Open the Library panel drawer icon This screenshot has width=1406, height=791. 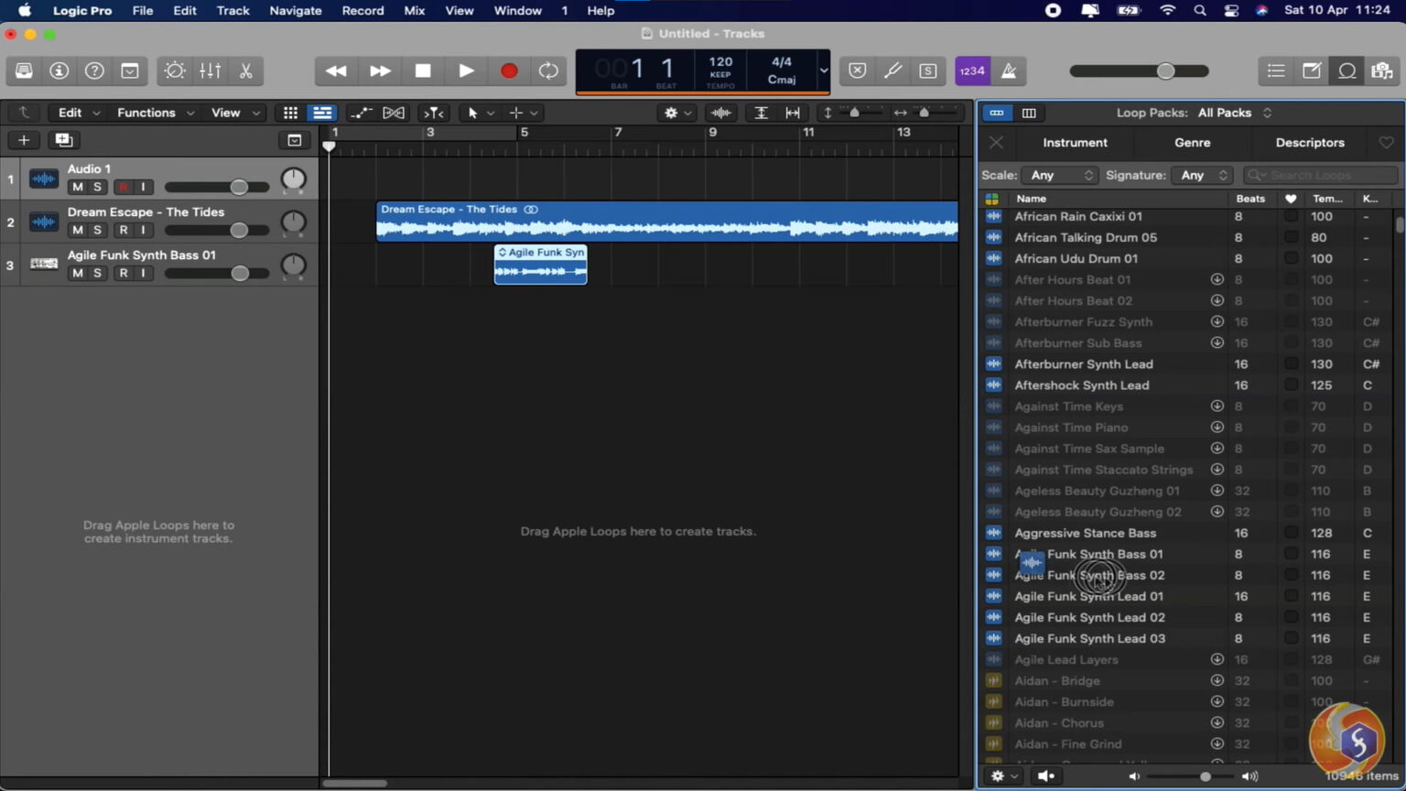tap(24, 70)
